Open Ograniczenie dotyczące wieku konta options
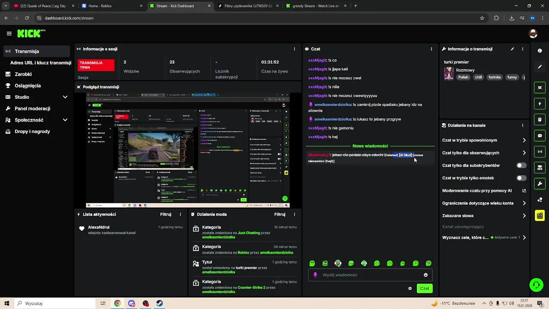Viewport: 549px width, 309px height. click(484, 203)
